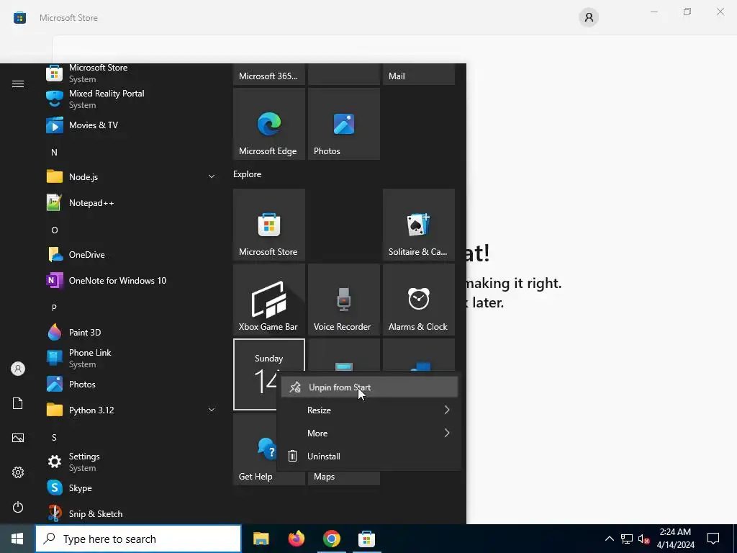
Task: Open the user account icon in Start sidebar
Action: tap(18, 369)
